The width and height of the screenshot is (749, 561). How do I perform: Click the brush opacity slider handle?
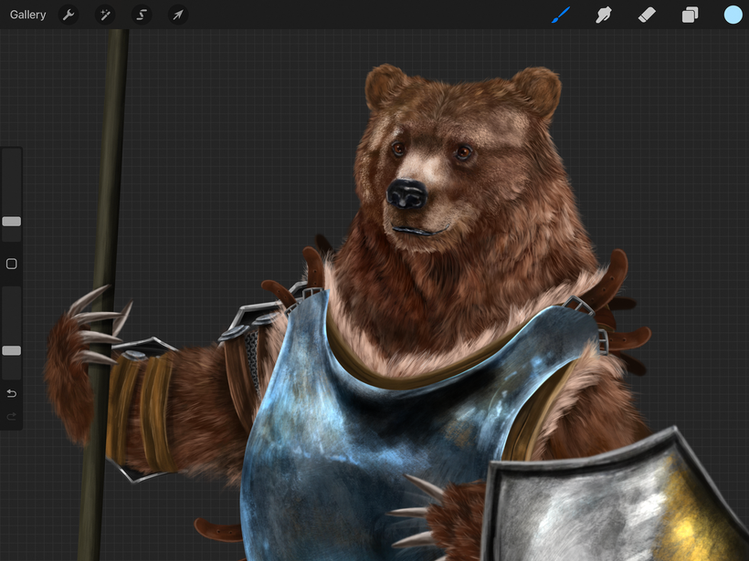12,350
